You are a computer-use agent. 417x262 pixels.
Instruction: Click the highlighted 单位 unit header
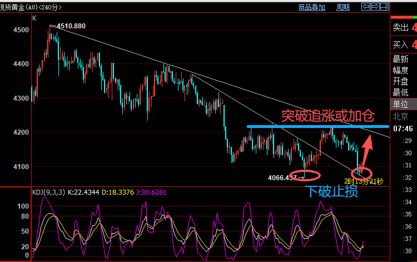coord(404,104)
